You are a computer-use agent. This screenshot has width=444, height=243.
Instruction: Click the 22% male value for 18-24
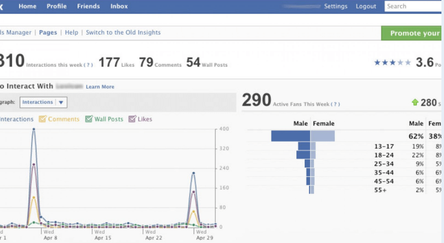coord(418,155)
